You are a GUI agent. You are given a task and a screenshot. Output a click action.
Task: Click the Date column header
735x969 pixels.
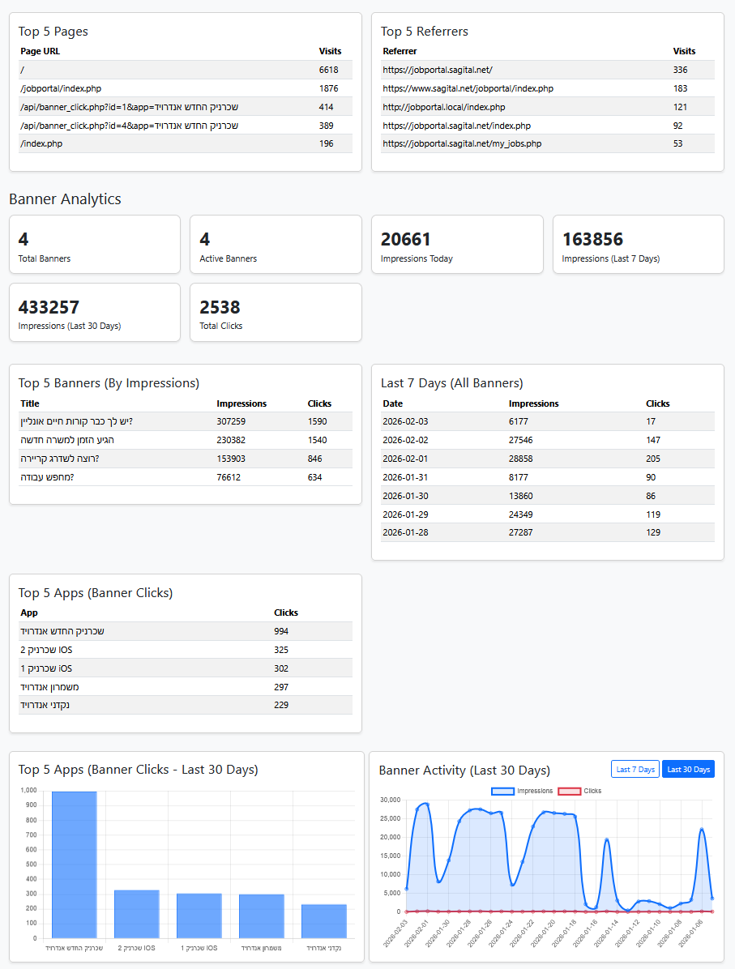(x=392, y=403)
